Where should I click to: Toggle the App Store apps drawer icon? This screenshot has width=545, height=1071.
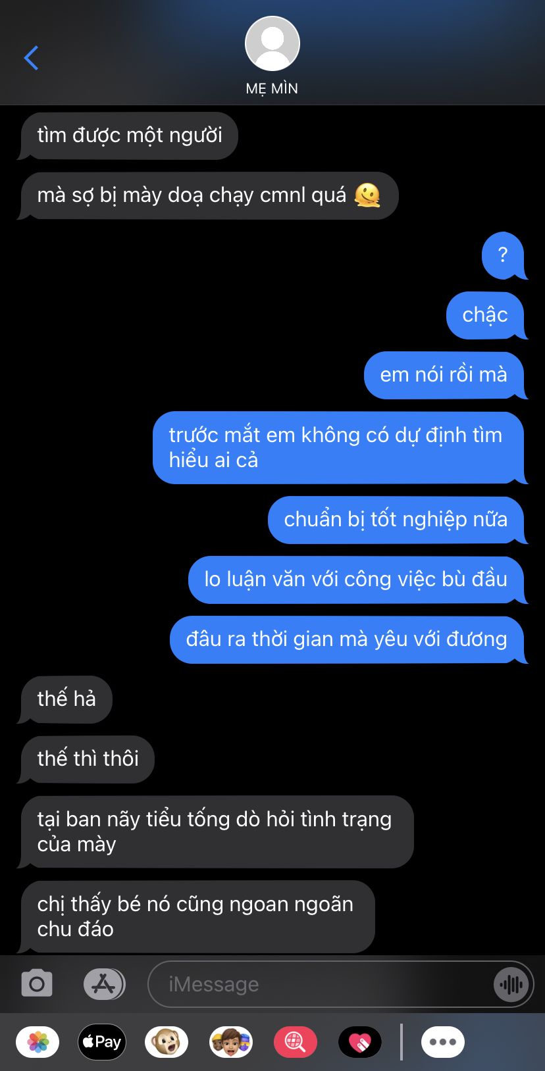pyautogui.click(x=104, y=984)
